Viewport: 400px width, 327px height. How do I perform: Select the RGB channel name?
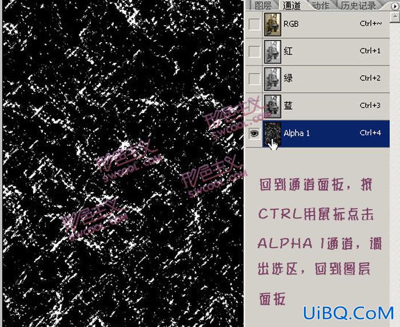[x=291, y=24]
